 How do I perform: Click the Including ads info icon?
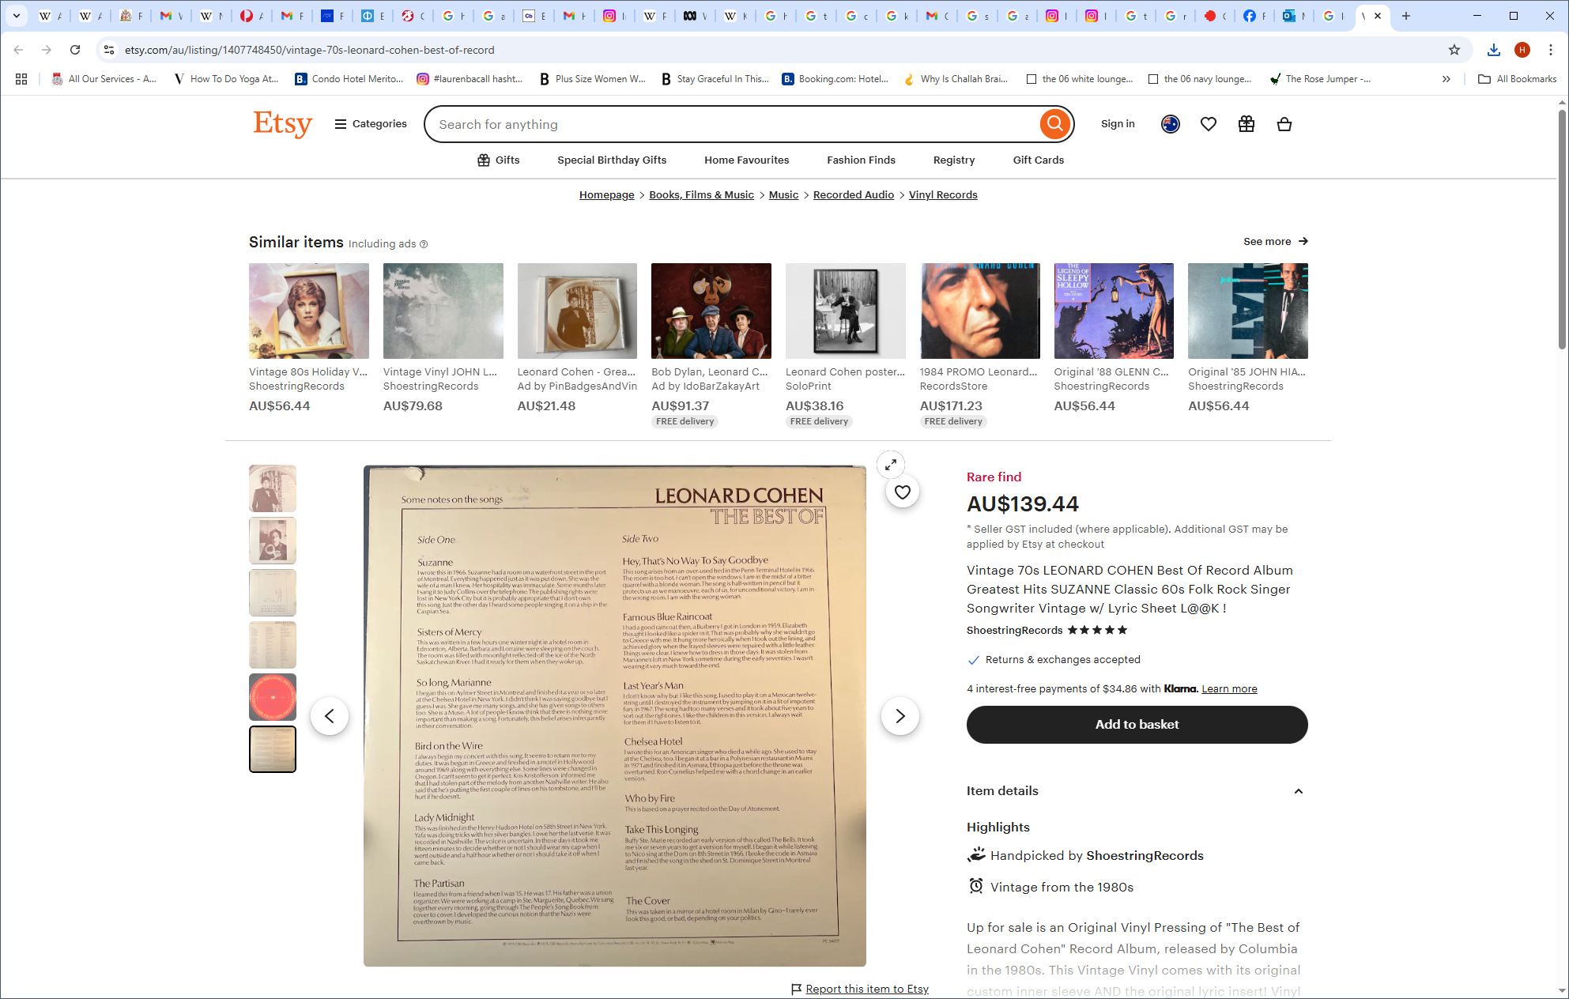(424, 244)
